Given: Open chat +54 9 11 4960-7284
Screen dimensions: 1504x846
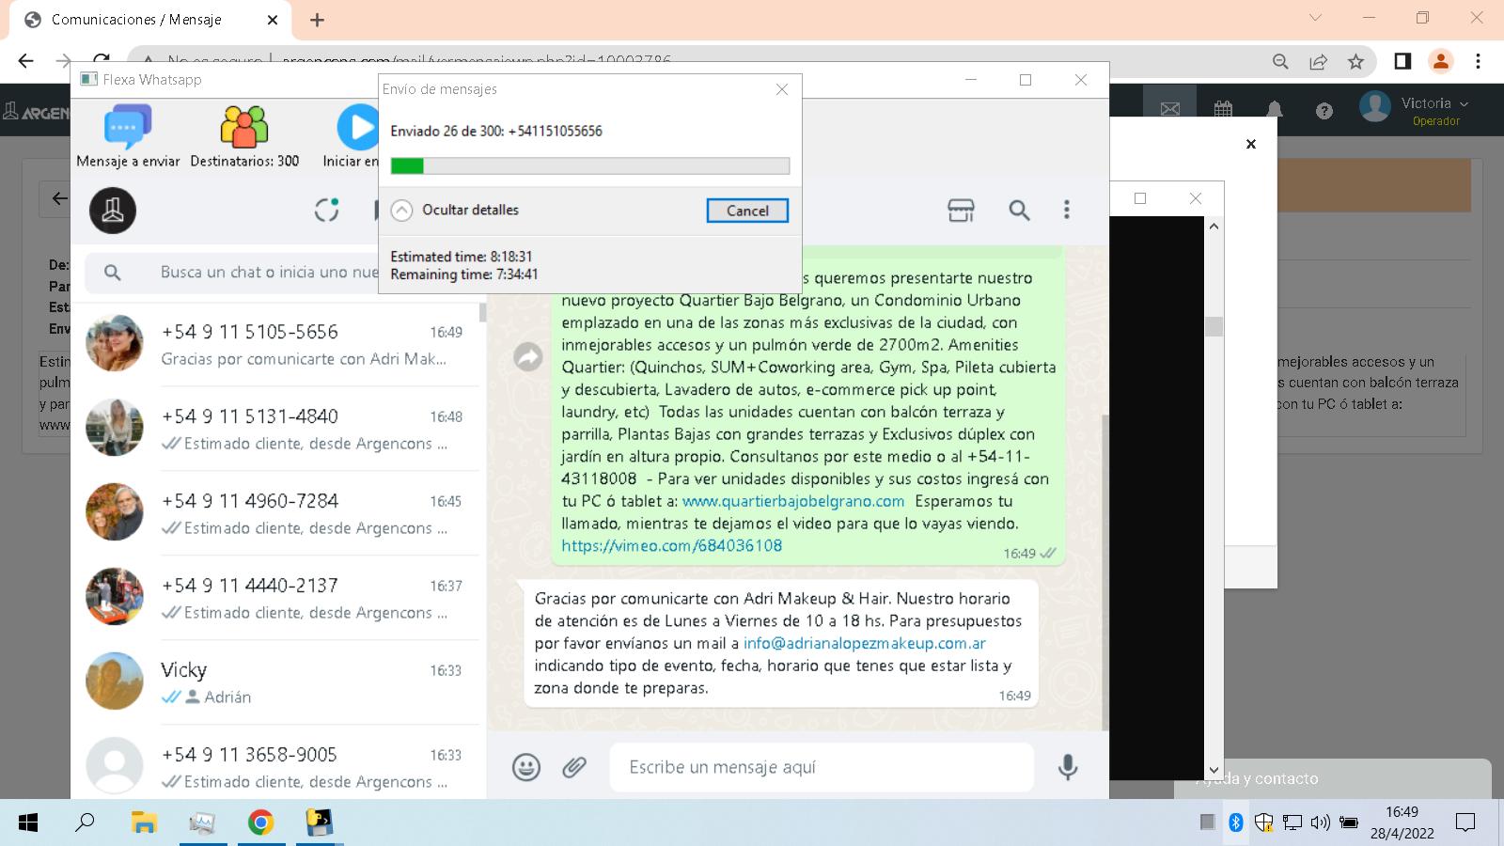Looking at the screenshot, I should click(278, 513).
